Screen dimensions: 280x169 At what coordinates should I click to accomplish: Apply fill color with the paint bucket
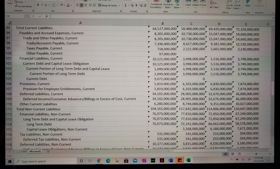tap(62, 5)
